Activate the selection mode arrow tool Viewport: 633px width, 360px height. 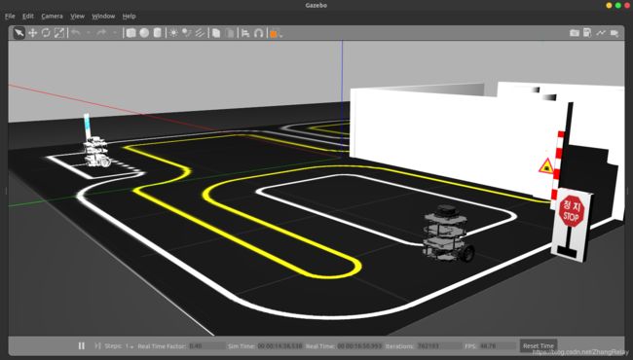click(x=19, y=33)
